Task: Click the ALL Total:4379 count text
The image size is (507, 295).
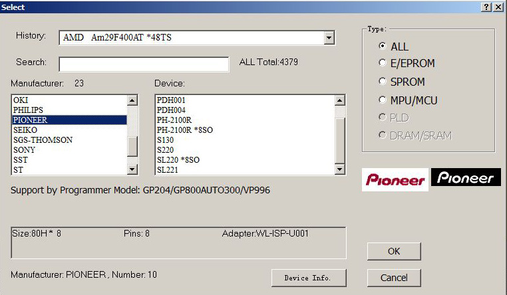Action: (269, 62)
